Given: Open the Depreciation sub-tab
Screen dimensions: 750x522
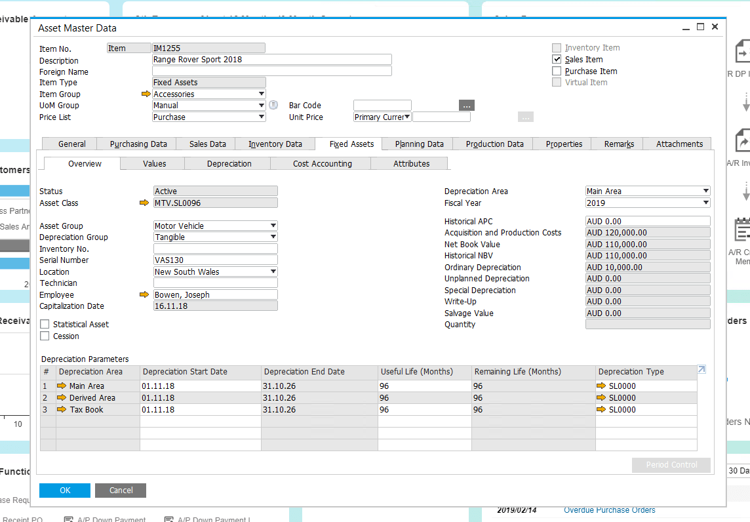Looking at the screenshot, I should (x=229, y=164).
